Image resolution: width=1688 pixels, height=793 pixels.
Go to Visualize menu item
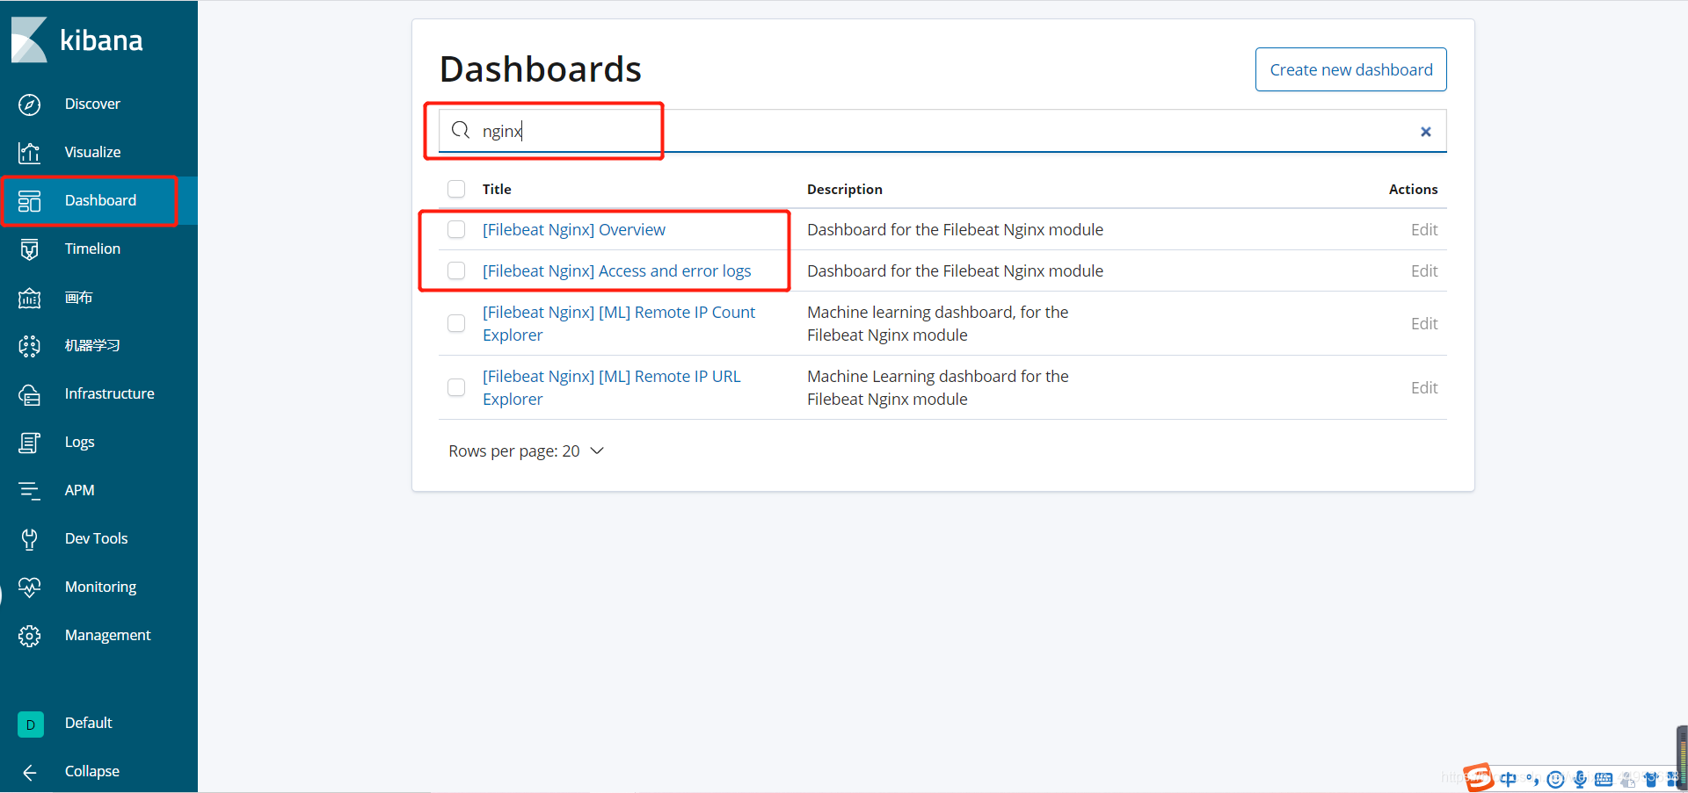(92, 152)
